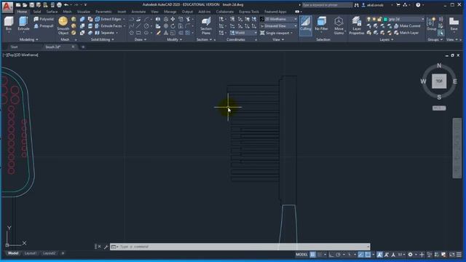The image size is (466, 262).
Task: Activate the Presspull tool
Action: pyautogui.click(x=44, y=26)
